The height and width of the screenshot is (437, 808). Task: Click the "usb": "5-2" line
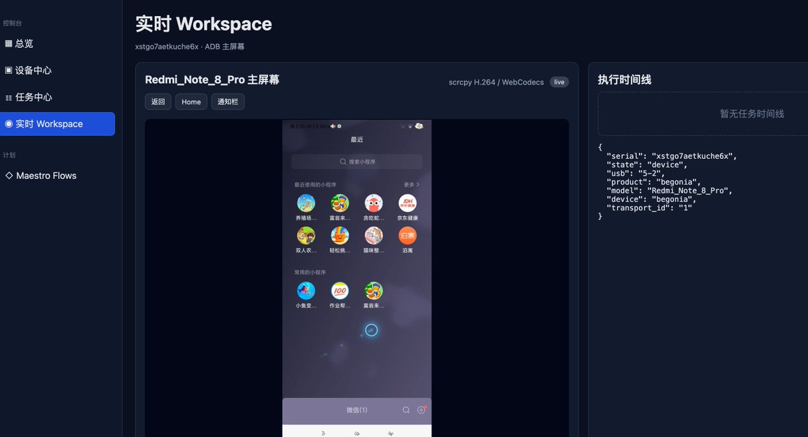click(635, 173)
